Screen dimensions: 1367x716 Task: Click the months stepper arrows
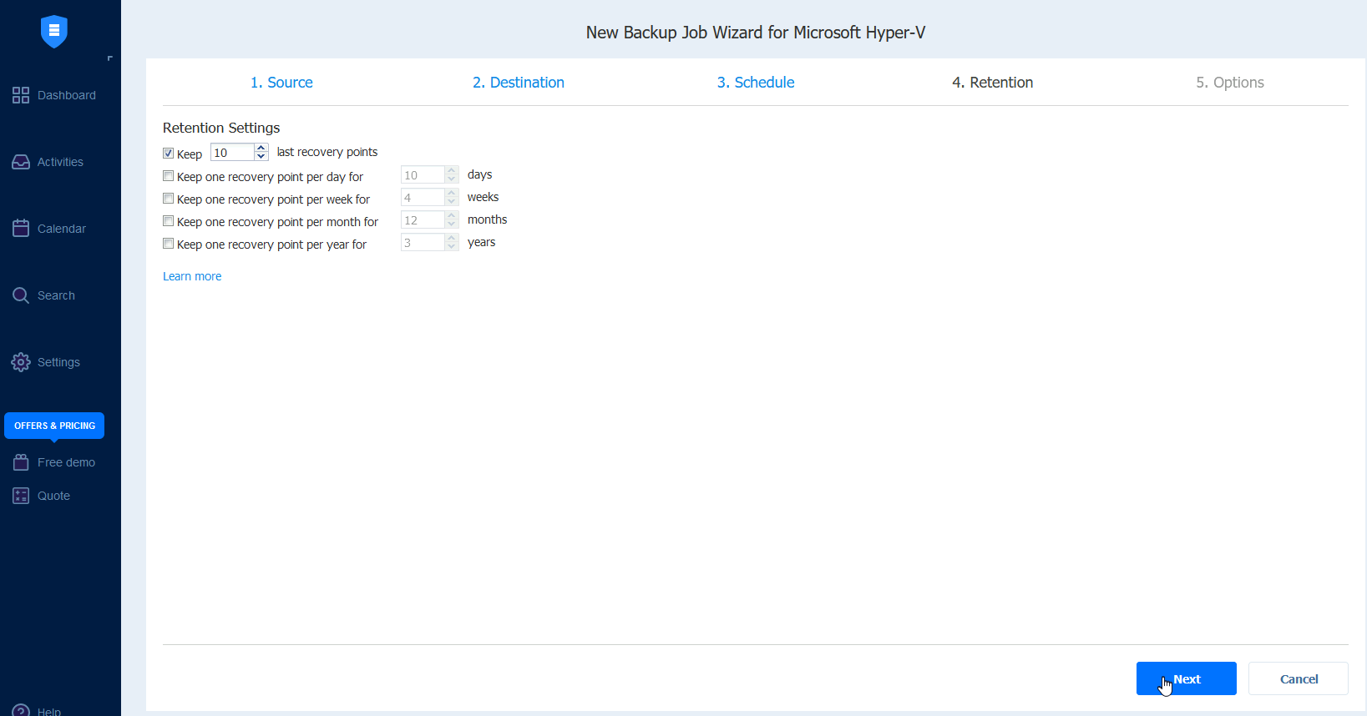tap(452, 219)
